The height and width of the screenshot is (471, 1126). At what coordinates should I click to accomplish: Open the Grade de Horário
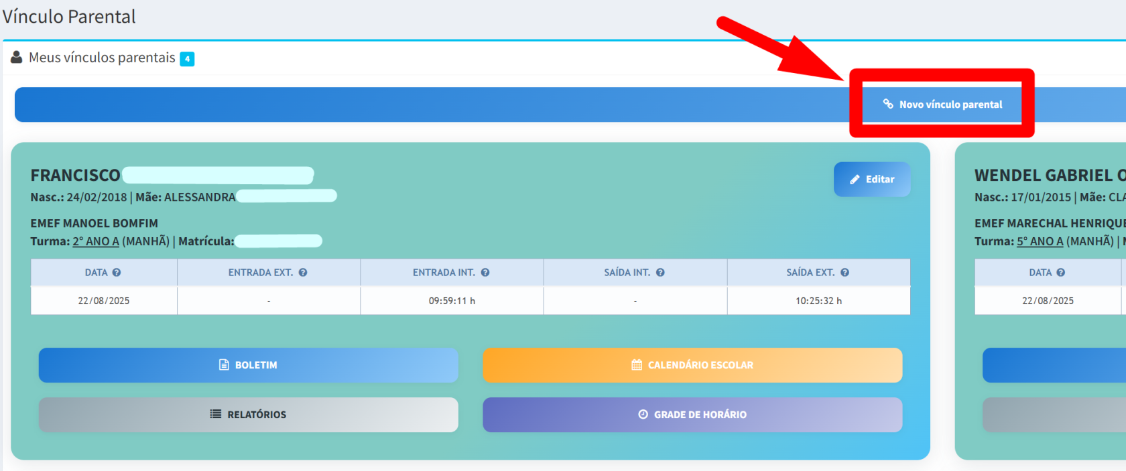(x=692, y=415)
